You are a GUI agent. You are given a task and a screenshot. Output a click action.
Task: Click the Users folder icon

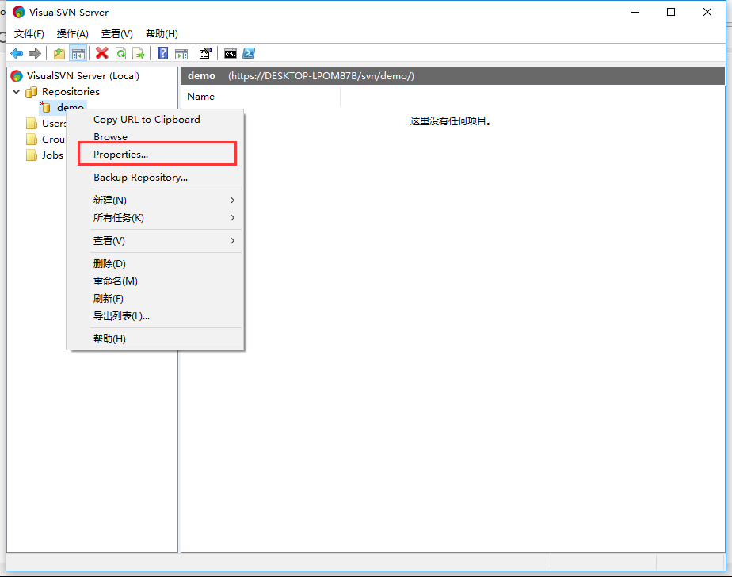click(x=31, y=124)
